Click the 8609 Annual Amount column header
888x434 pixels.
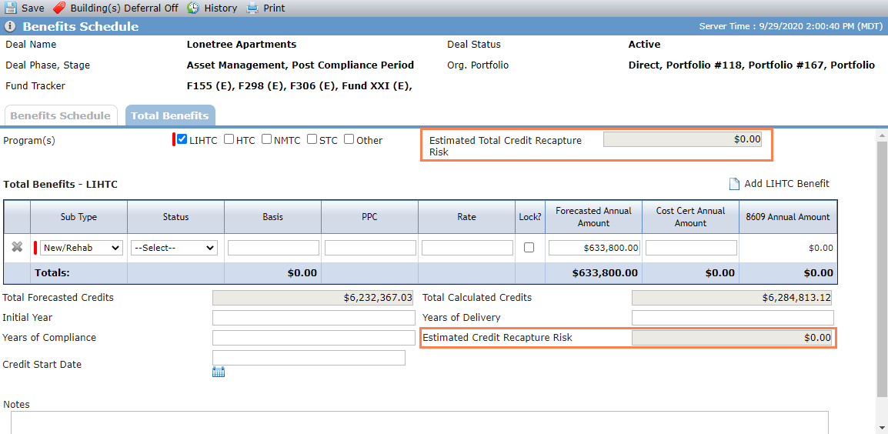click(788, 216)
